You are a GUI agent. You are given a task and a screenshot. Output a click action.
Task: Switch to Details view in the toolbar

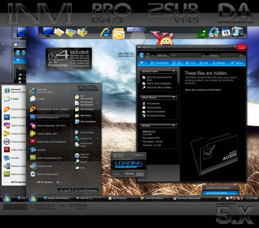pos(218,63)
